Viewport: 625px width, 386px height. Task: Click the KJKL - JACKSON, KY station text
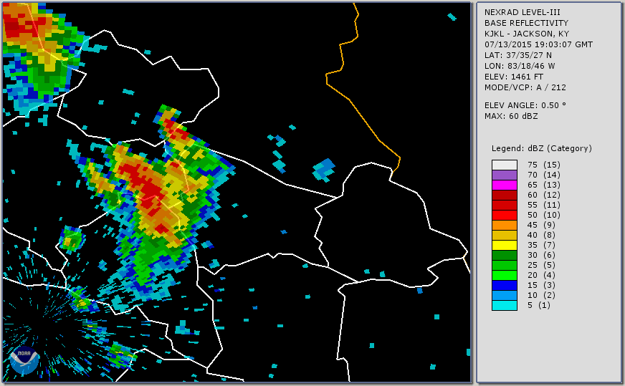[527, 34]
